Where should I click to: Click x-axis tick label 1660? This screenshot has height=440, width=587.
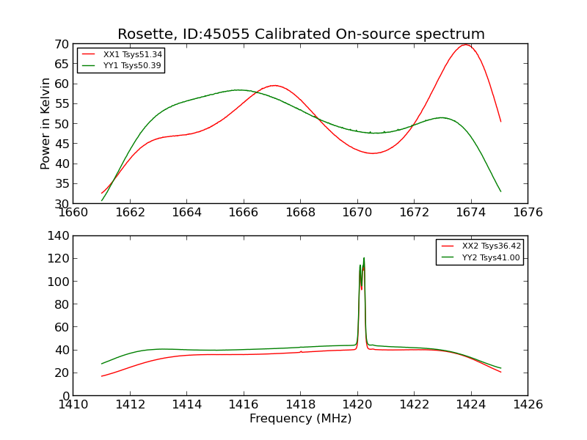pyautogui.click(x=73, y=213)
